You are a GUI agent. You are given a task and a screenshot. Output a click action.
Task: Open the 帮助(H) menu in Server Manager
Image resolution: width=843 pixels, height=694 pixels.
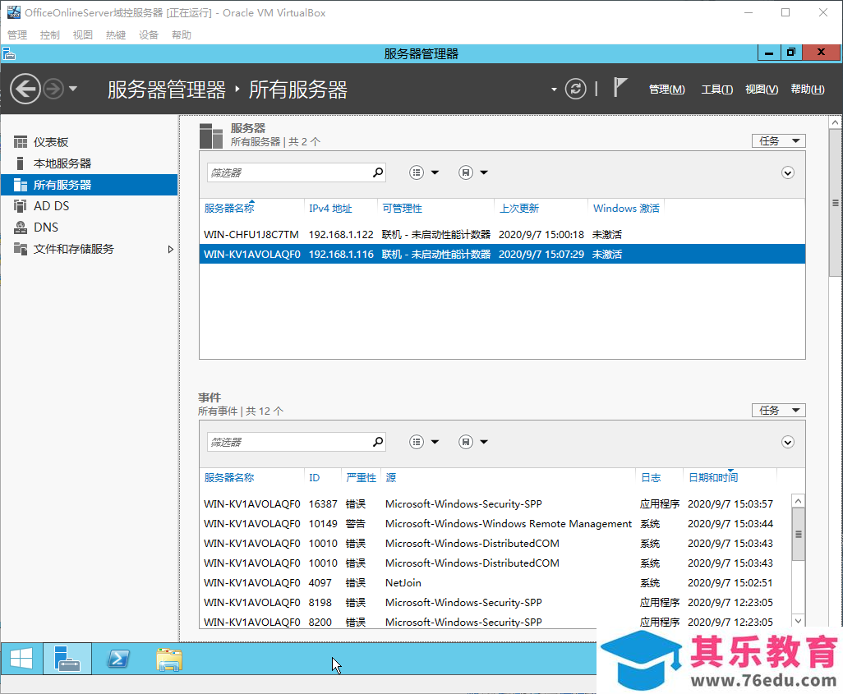point(807,90)
